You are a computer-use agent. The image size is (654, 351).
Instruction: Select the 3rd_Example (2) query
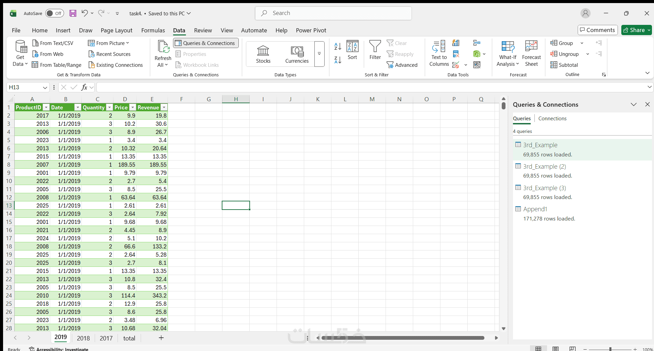(x=582, y=171)
